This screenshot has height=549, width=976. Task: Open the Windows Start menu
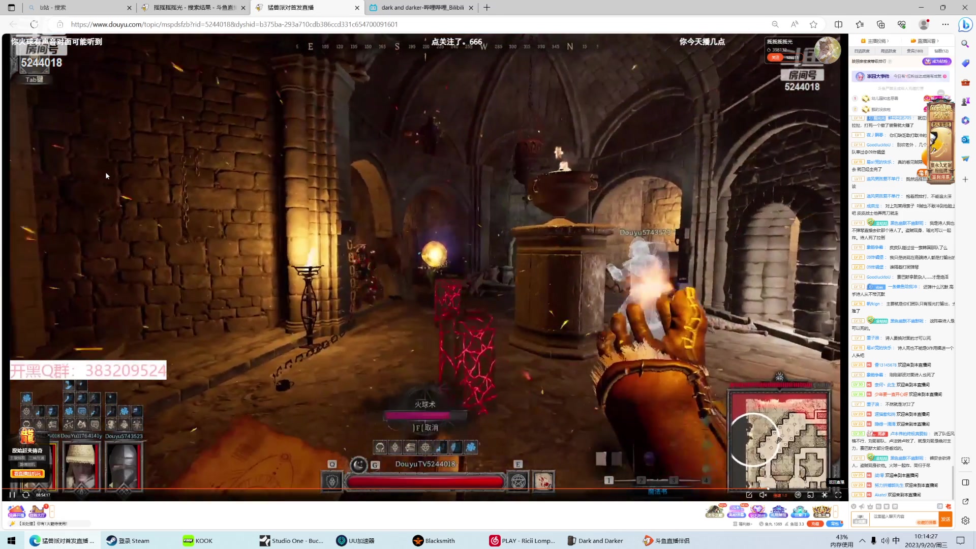point(12,541)
